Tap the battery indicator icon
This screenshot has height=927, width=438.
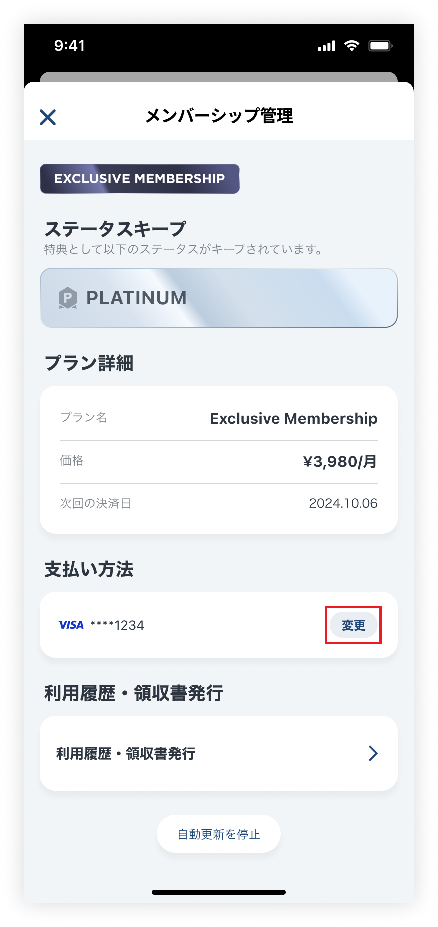point(380,46)
